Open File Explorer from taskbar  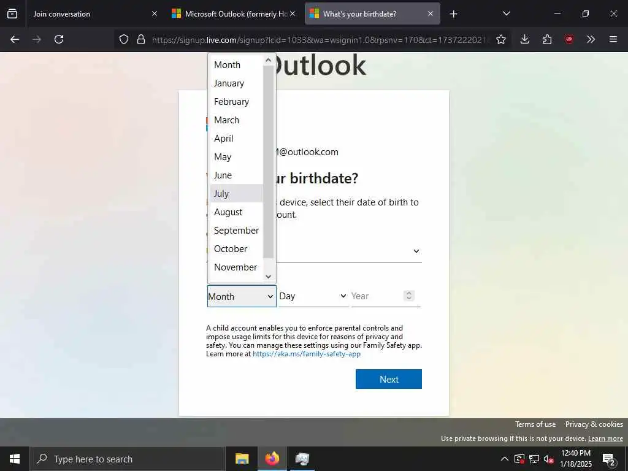click(242, 459)
